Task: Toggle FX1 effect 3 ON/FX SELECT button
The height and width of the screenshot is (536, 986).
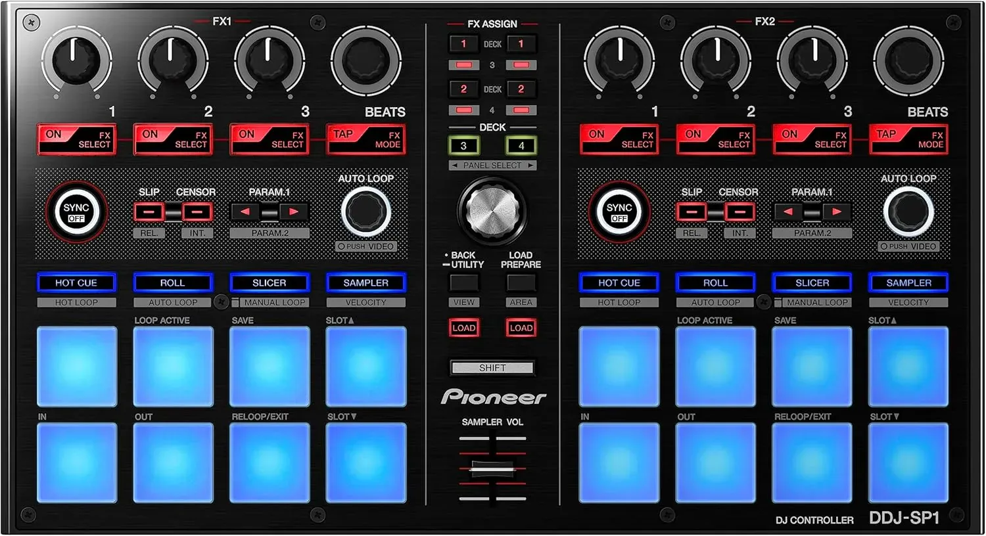Action: [x=270, y=139]
